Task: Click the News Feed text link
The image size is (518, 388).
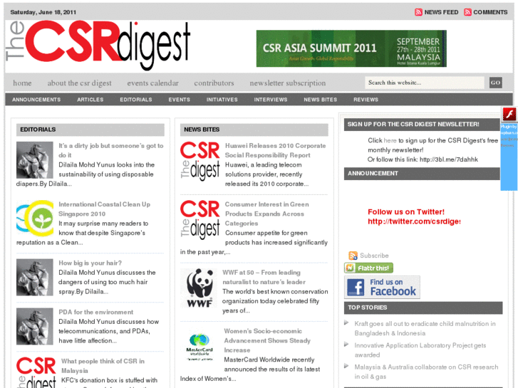Action: click(441, 12)
